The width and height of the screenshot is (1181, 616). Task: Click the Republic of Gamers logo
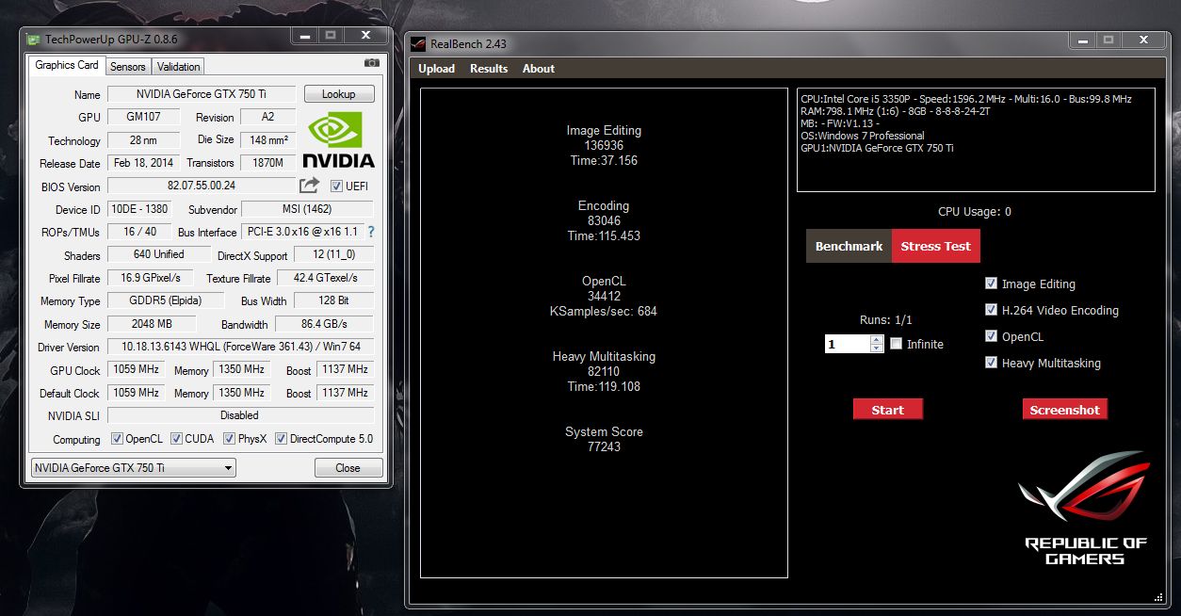[x=1085, y=509]
